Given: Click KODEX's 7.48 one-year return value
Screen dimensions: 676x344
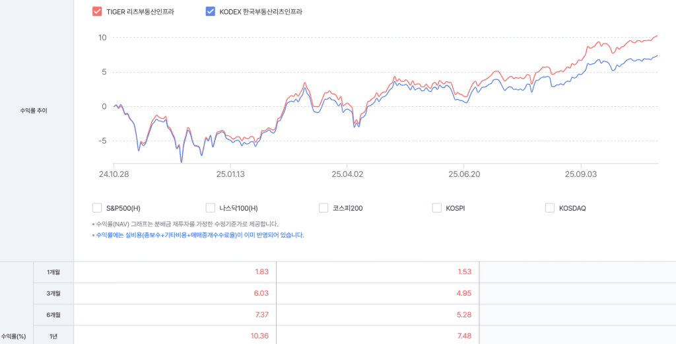Looking at the screenshot, I should point(463,336).
